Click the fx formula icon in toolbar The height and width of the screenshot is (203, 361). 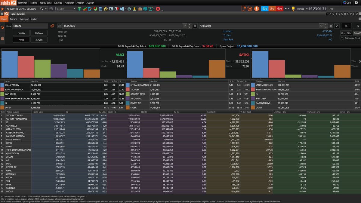[x=106, y=9]
